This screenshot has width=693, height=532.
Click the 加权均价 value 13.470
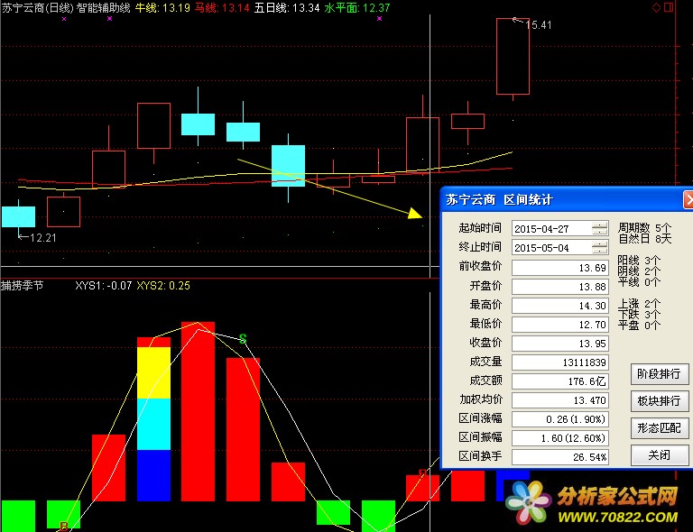click(x=560, y=400)
